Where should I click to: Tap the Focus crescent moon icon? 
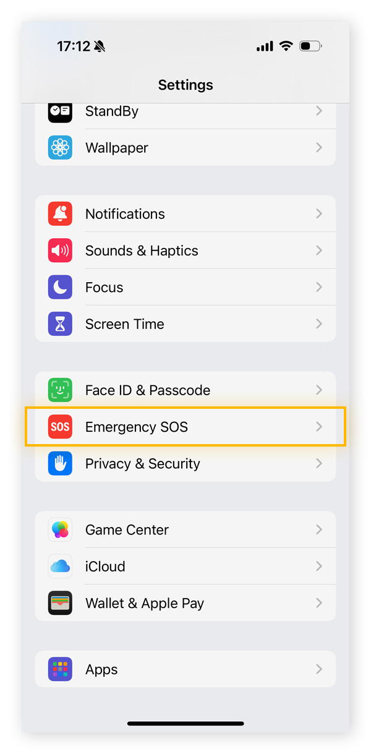(x=60, y=287)
